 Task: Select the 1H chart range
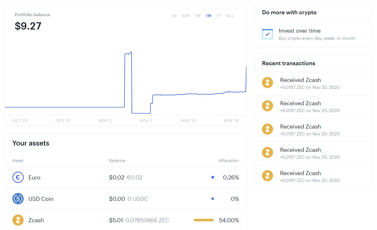pyautogui.click(x=174, y=16)
